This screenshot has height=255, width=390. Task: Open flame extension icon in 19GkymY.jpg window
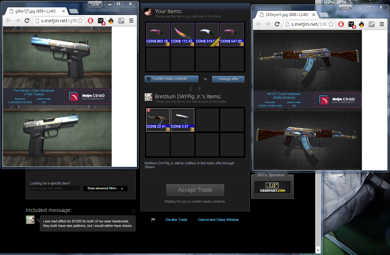(x=361, y=24)
